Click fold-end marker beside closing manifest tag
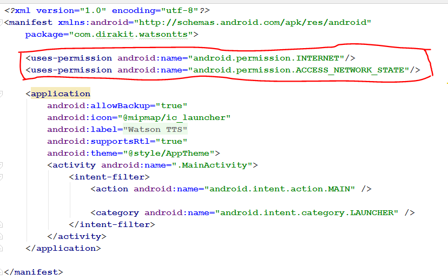Viewport: 448px width, 280px height. point(2,272)
